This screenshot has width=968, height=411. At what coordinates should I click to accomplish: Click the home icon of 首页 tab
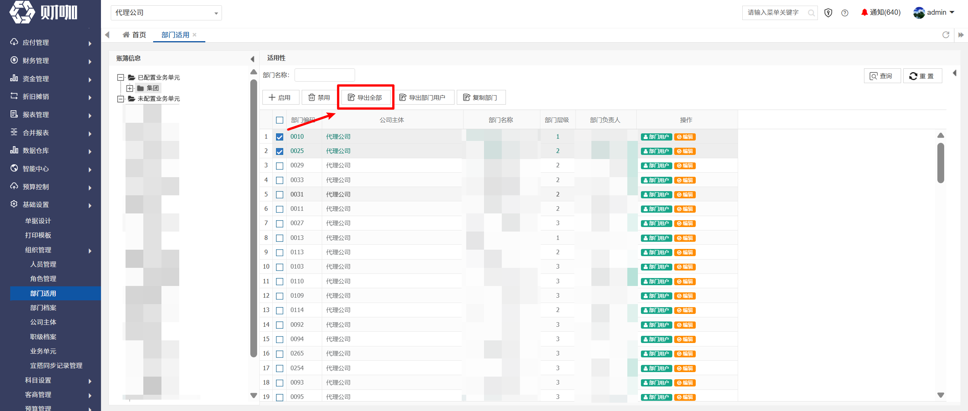coord(126,35)
